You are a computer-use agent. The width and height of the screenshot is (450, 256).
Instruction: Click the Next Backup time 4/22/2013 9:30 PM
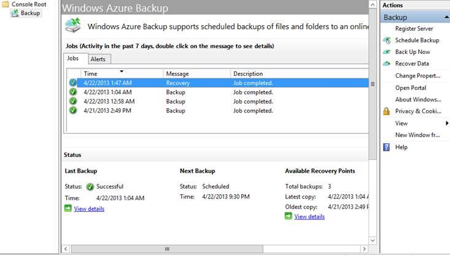point(226,197)
